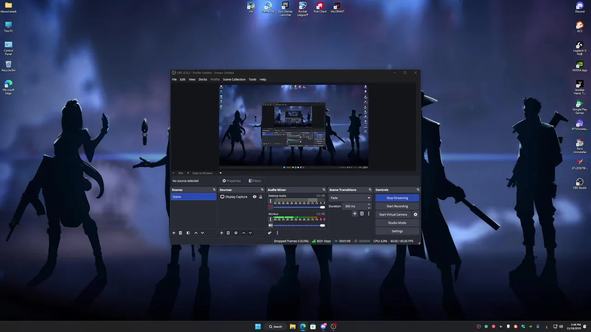
Task: Click the Properties button
Action: click(x=232, y=181)
